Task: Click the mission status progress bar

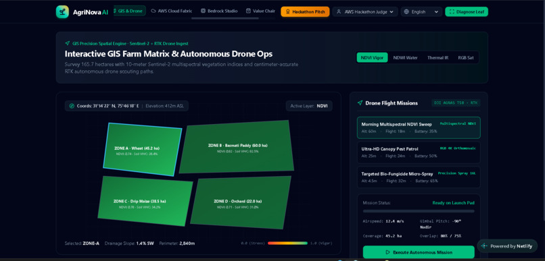Action: (419, 211)
